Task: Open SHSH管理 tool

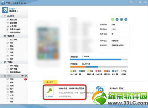Action: point(14,66)
